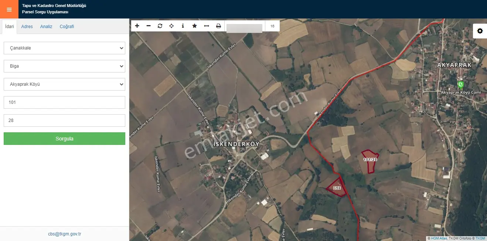Click the parcel number field 28
The height and width of the screenshot is (241, 487).
coord(64,120)
